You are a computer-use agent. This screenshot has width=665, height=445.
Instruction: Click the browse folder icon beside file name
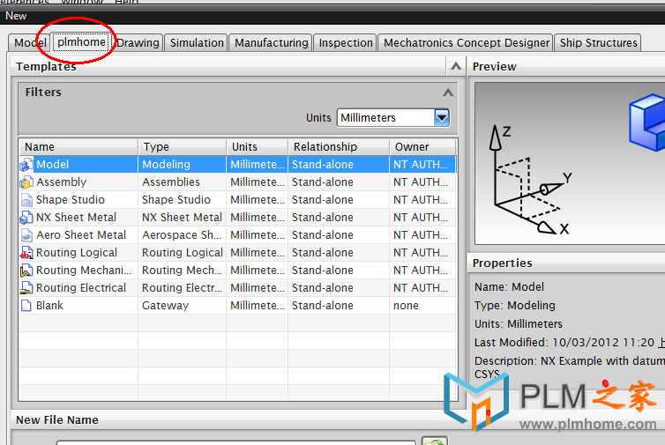coord(434,441)
